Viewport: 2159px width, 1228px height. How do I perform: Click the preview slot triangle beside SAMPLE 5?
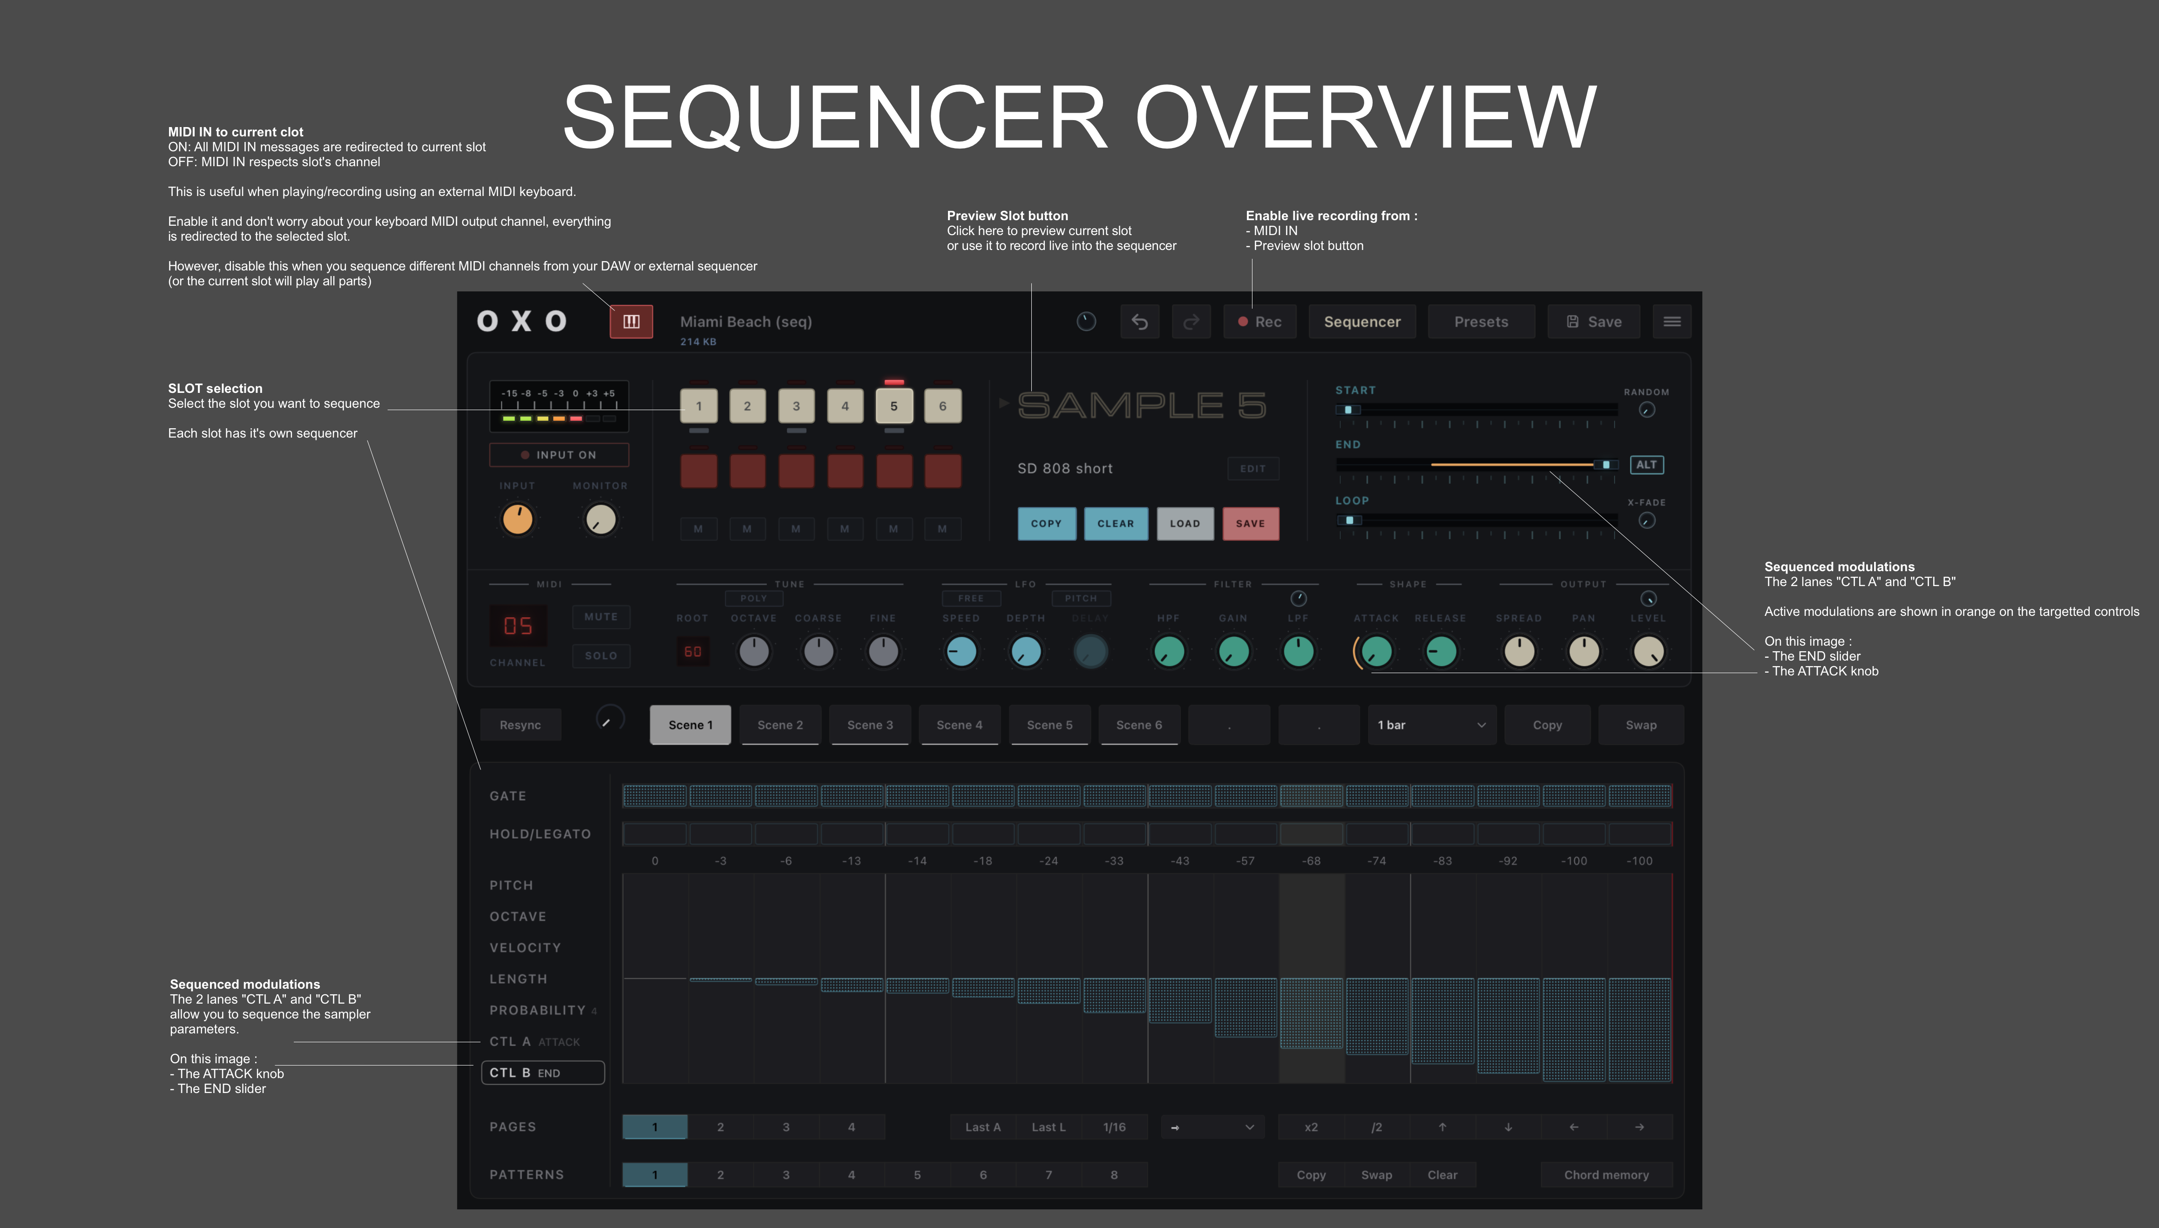[x=1003, y=403]
